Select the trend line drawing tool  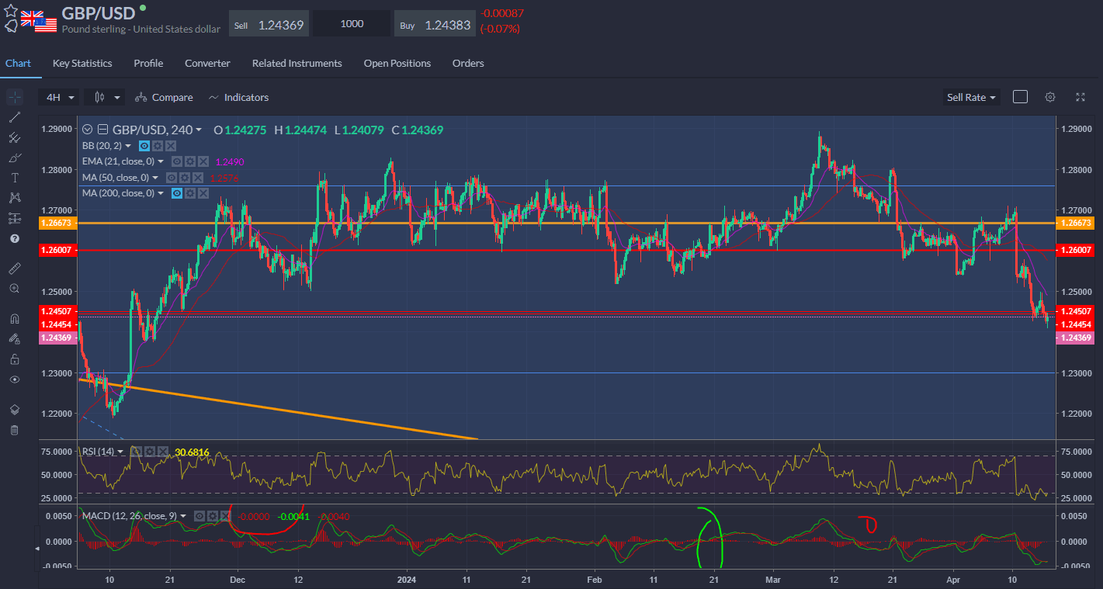(14, 117)
